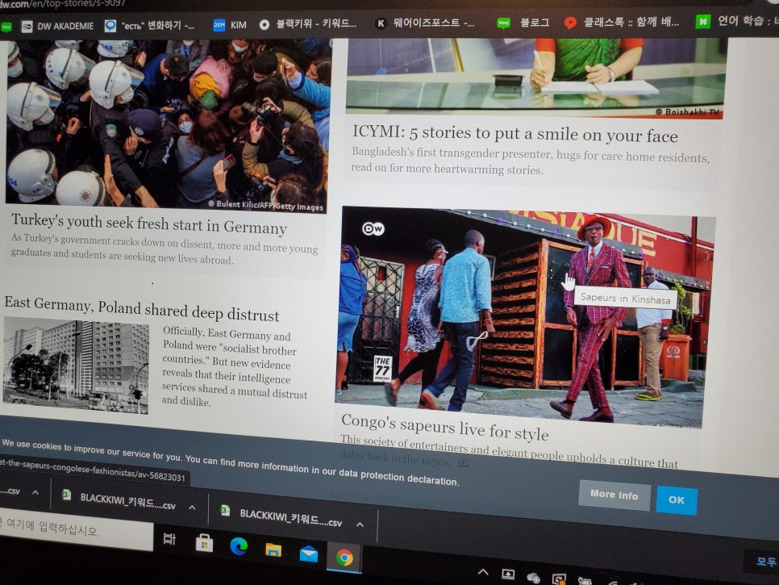Focus the Windows taskbar search box
Image resolution: width=779 pixels, height=585 pixels.
click(x=76, y=531)
